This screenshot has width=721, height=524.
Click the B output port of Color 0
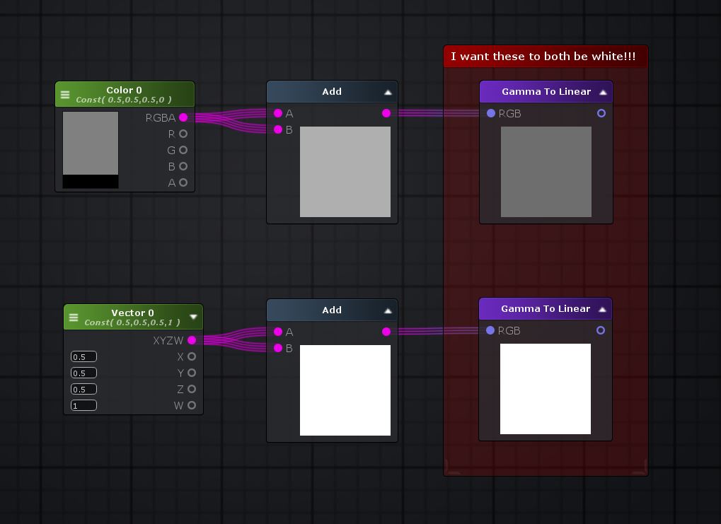click(x=183, y=166)
